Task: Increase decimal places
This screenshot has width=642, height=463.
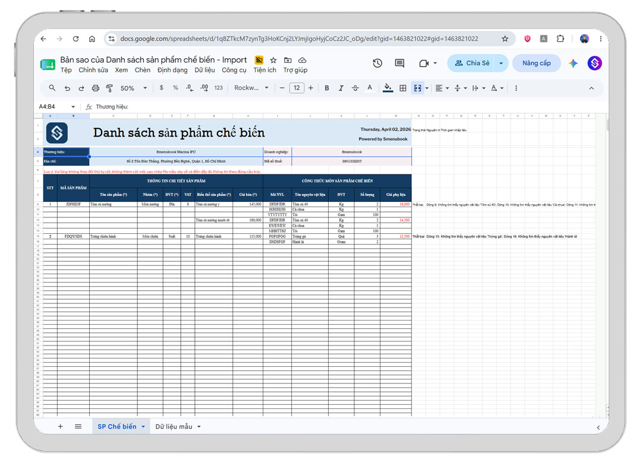Action: (204, 88)
